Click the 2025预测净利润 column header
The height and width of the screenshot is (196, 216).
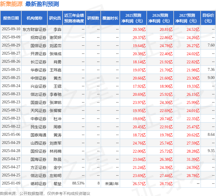[133, 18]
